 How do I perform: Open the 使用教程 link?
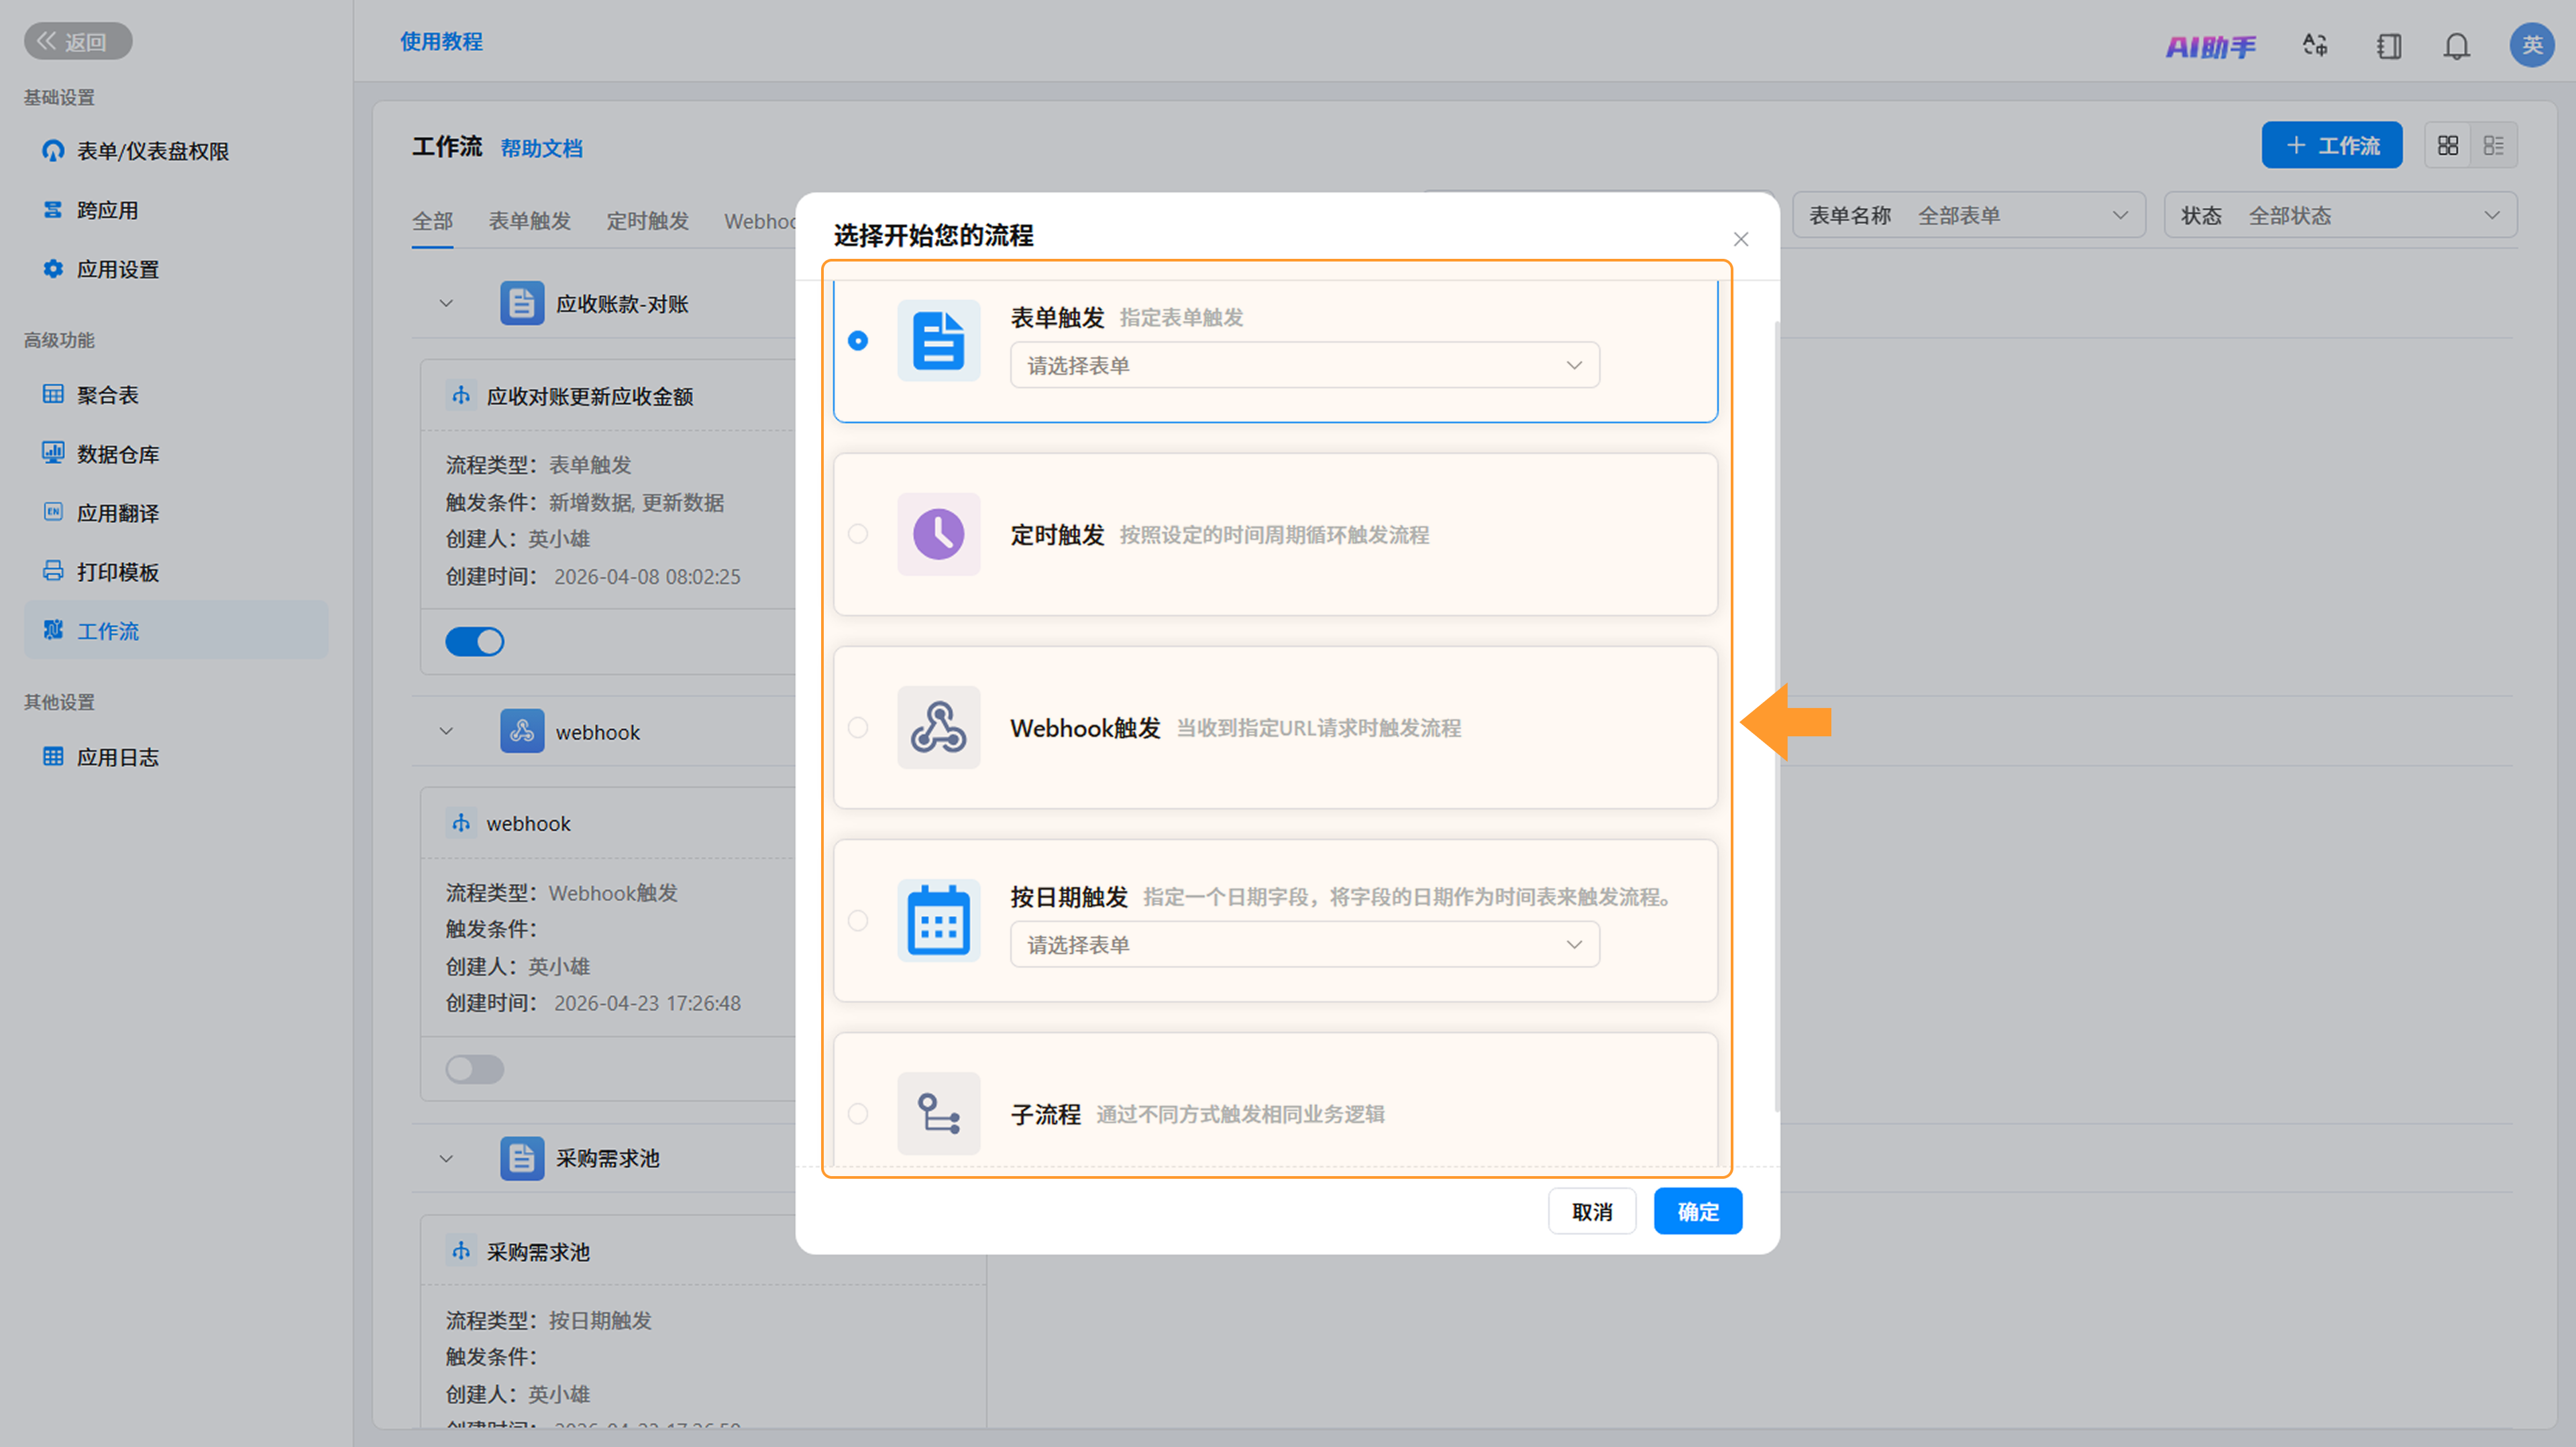pyautogui.click(x=441, y=41)
